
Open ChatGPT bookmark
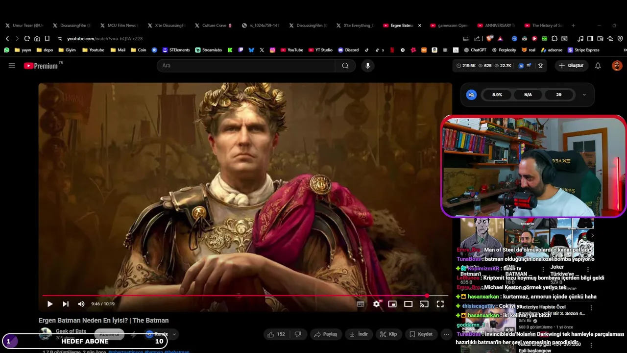click(475, 50)
